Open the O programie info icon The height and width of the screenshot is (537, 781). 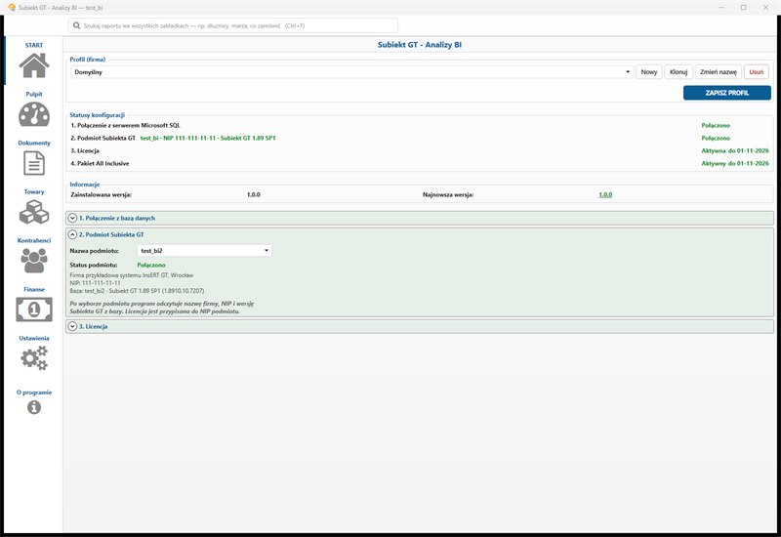coord(34,407)
